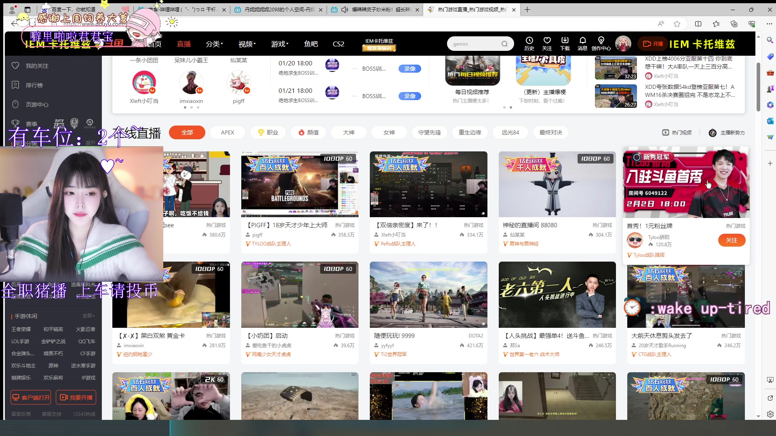Screen dimensions: 776x436
Task: Toggle the APEX category filter
Action: tap(228, 132)
